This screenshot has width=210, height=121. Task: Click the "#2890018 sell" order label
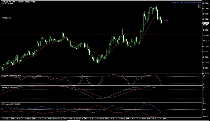[x=6, y=18]
